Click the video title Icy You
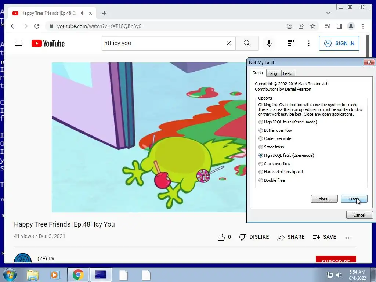376x282 pixels. pos(64,224)
